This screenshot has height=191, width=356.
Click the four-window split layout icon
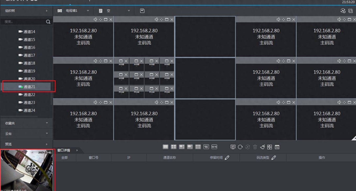174,147
